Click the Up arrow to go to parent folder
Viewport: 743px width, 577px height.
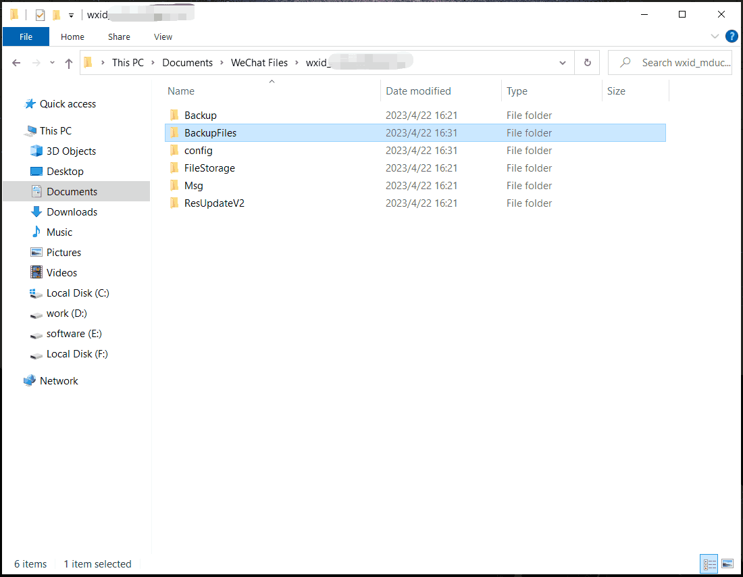[69, 62]
